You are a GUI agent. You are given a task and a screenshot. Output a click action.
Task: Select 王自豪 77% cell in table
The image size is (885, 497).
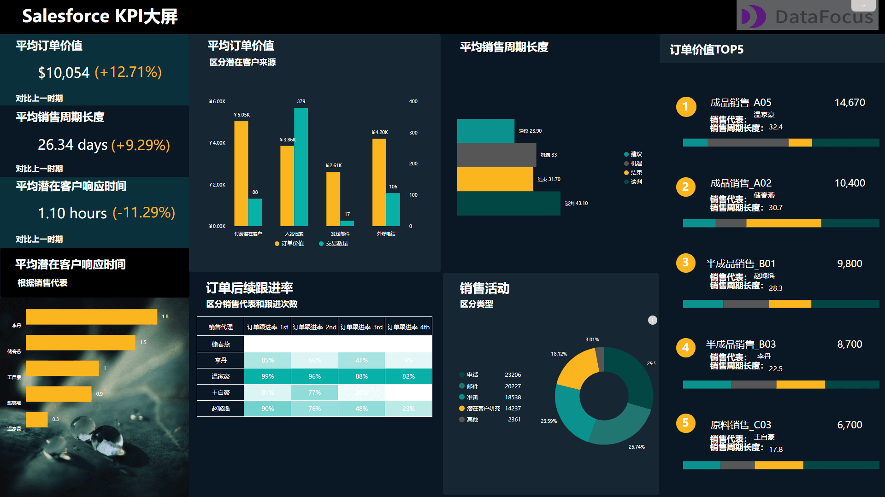(314, 392)
